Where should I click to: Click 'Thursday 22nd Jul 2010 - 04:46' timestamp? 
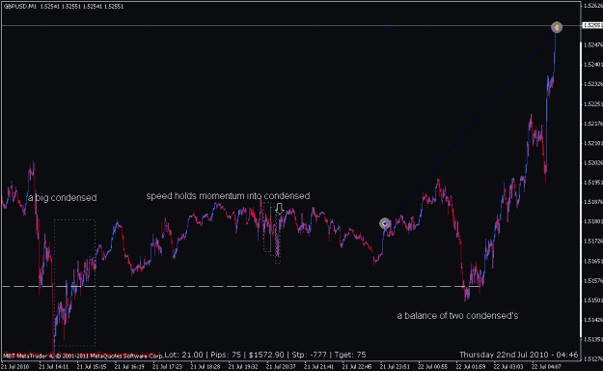[518, 355]
